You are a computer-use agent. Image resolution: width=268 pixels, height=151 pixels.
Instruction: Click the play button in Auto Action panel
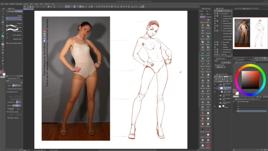click(227, 56)
